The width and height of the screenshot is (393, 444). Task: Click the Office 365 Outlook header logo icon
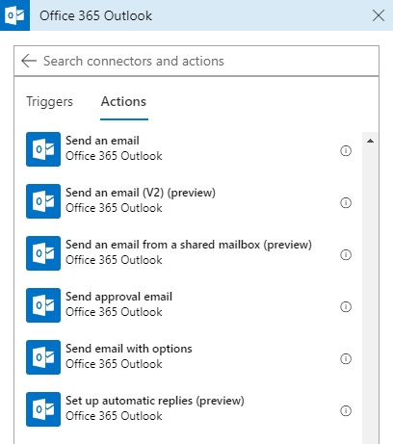click(14, 15)
